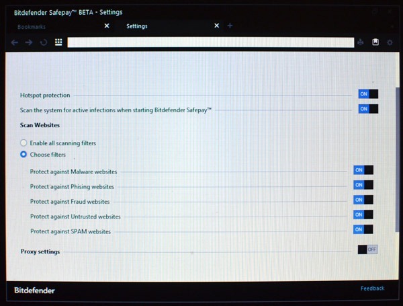Toggle Hotspot protection switch

click(368, 94)
